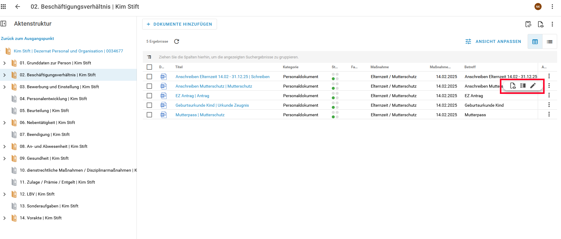Open the NK user avatar

538,7
